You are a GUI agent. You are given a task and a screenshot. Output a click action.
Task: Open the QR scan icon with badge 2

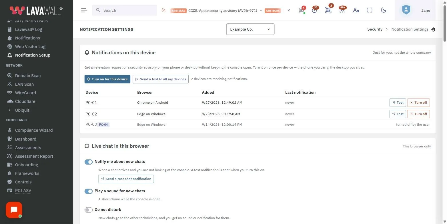(328, 10)
